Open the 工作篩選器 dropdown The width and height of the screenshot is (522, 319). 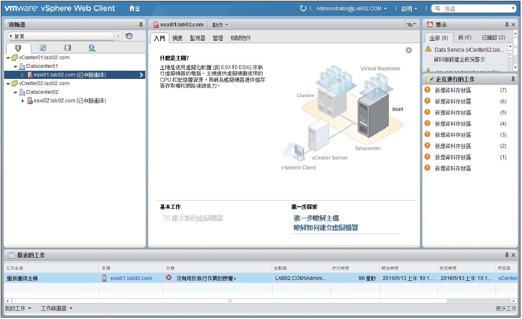[x=57, y=308]
